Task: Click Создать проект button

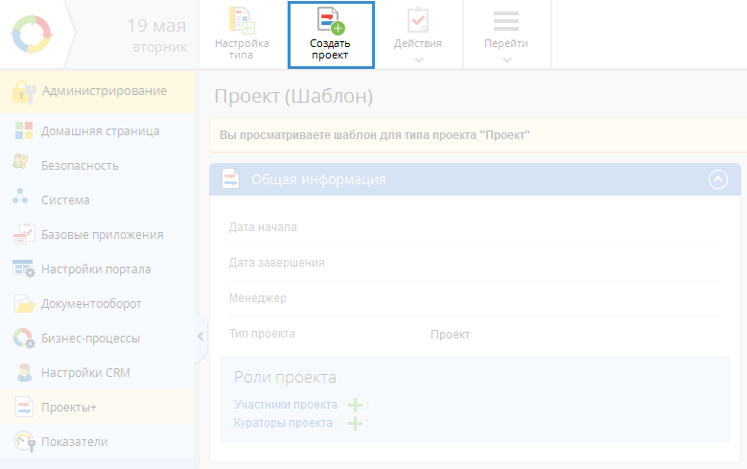Action: tap(331, 35)
